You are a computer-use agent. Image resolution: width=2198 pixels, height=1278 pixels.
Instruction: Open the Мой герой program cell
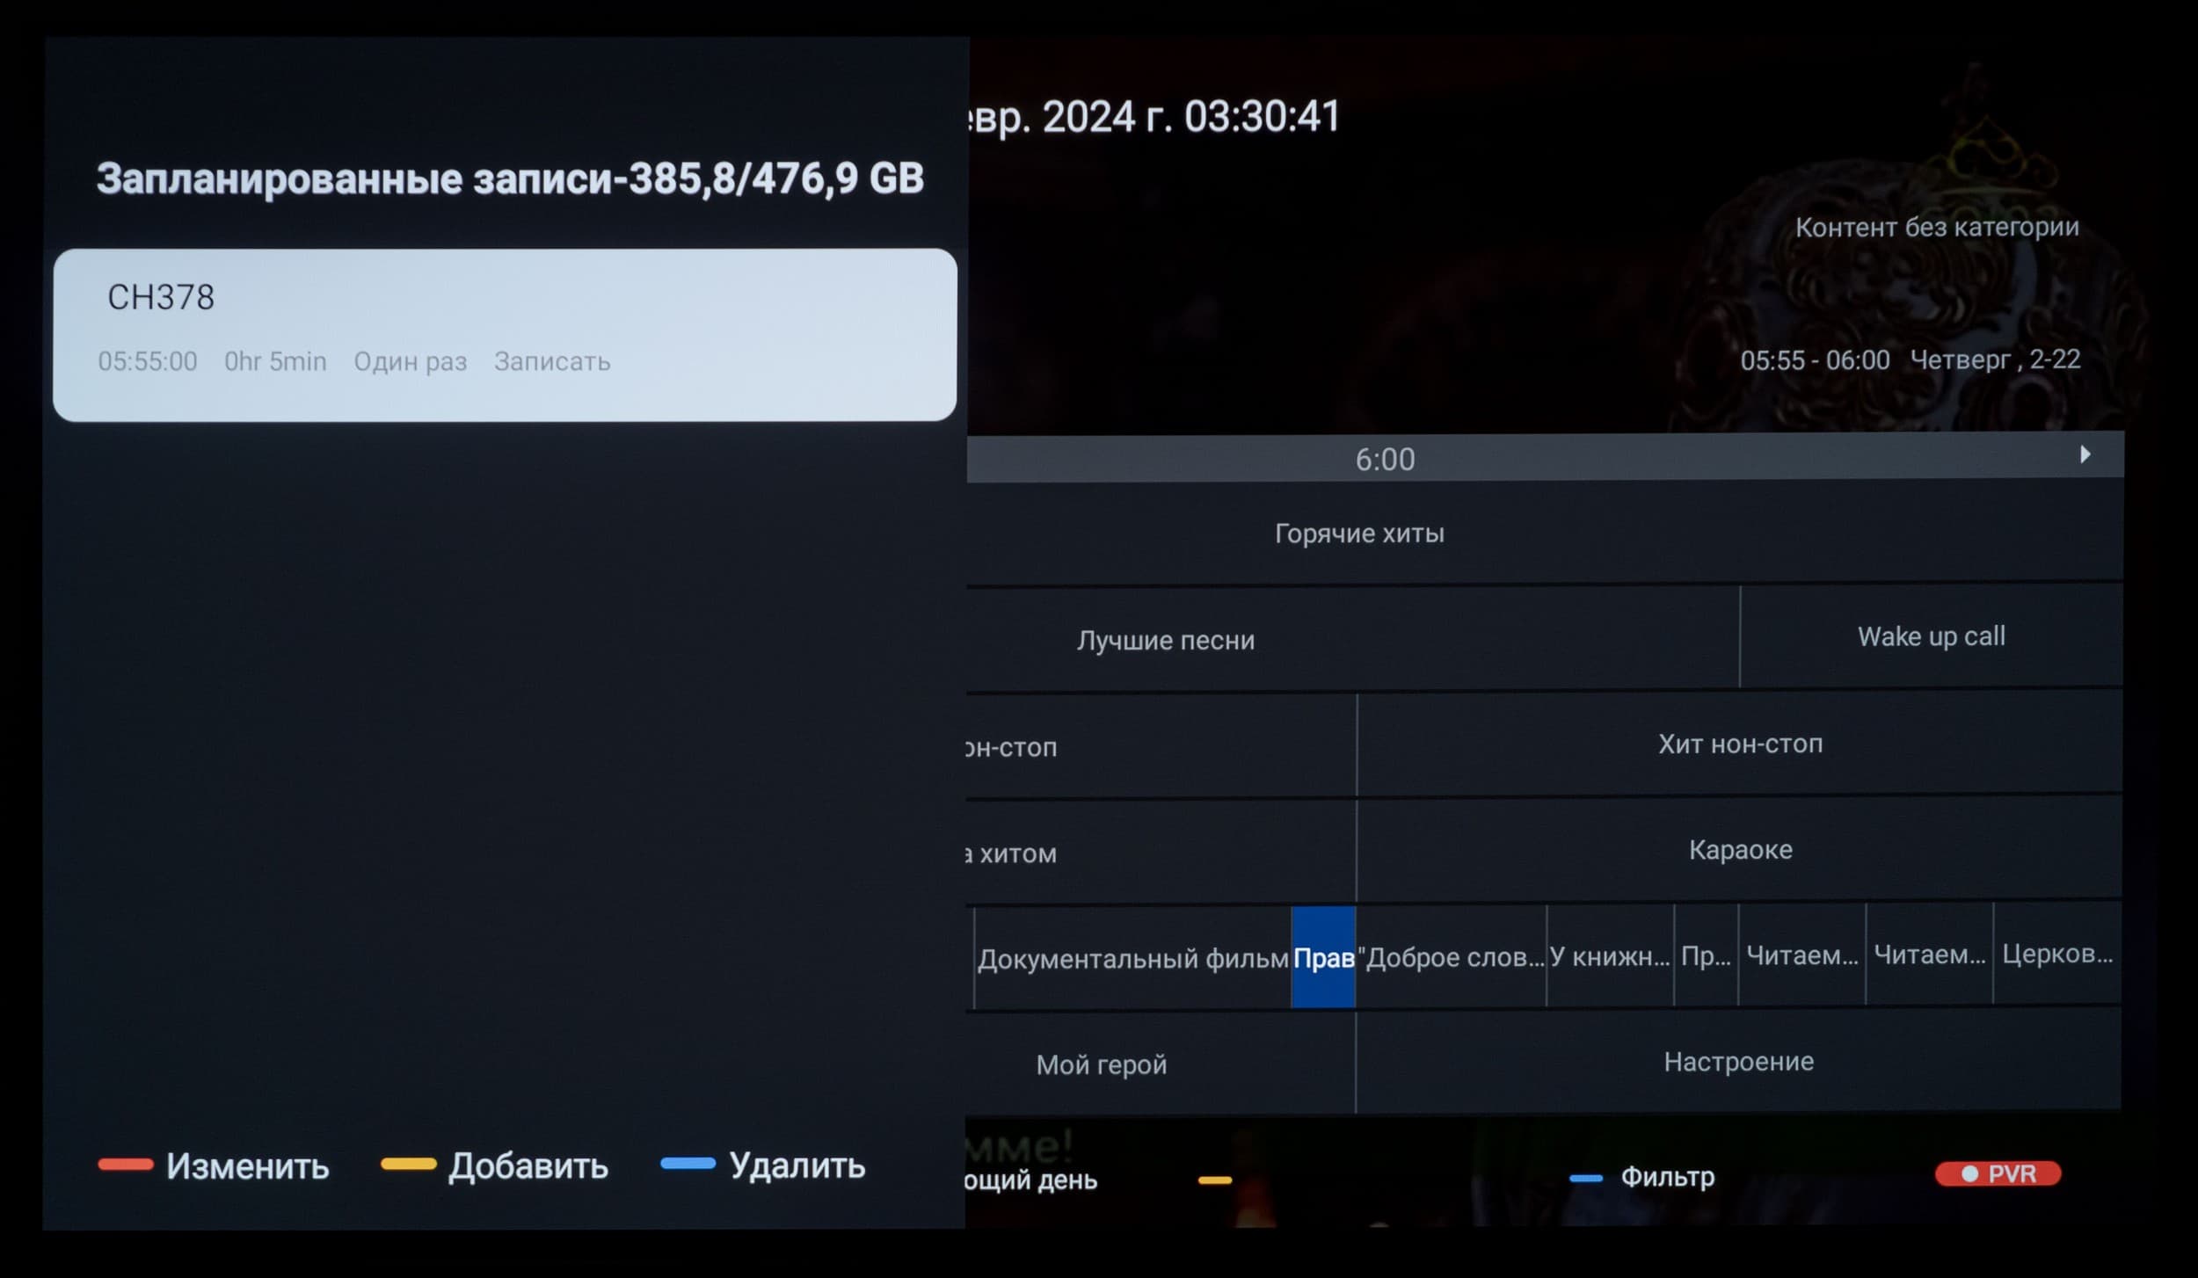pos(1101,1064)
